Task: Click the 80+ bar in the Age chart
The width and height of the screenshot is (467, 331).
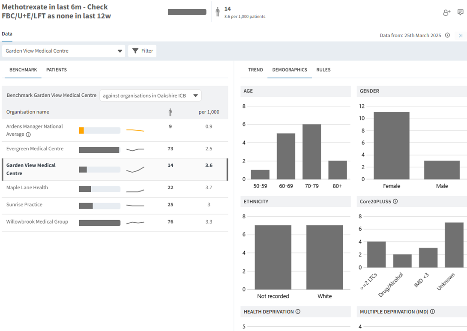Action: tap(338, 170)
